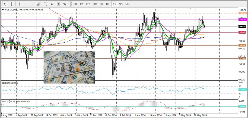The width and height of the screenshot is (248, 118).
Task: Select the text 'A' tool
Action: coord(52,4)
